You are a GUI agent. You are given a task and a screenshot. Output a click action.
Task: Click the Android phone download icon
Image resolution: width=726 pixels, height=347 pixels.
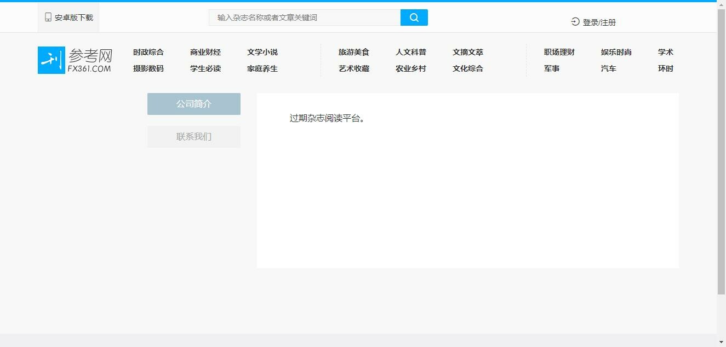pos(48,18)
